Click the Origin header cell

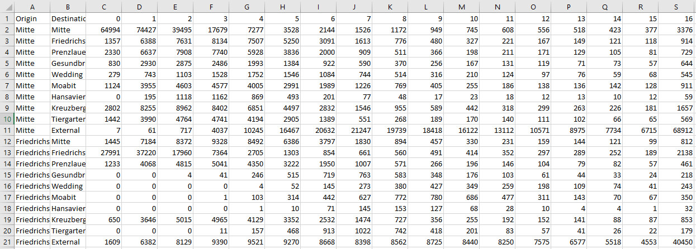(32, 18)
